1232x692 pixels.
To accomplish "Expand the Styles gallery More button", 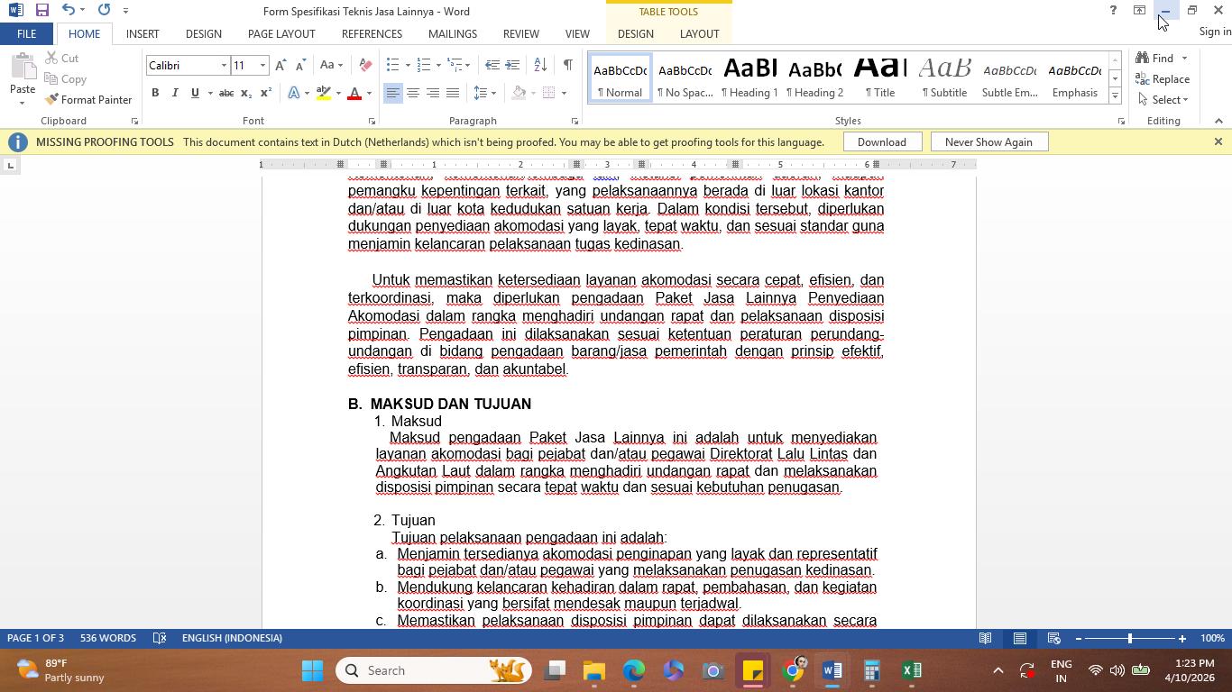I will coord(1115,97).
